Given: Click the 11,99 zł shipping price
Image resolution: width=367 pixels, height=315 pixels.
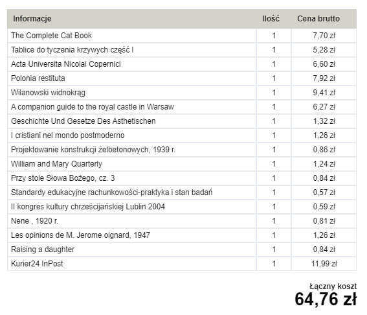Looking at the screenshot, I should [x=324, y=264].
